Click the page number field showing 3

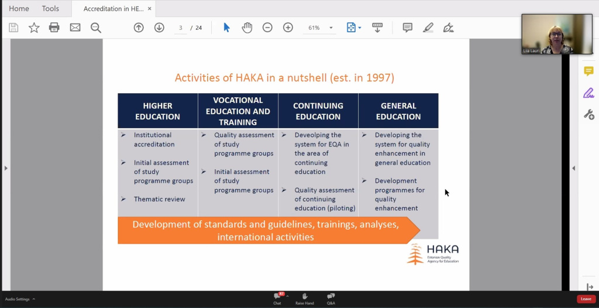coord(180,28)
